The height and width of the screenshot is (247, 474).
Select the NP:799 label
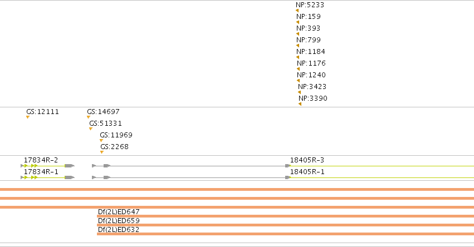click(x=309, y=40)
